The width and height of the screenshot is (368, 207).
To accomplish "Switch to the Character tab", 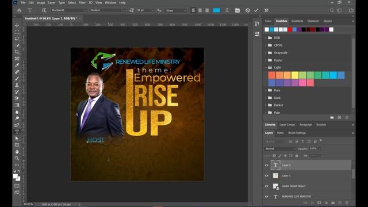I will (x=313, y=21).
